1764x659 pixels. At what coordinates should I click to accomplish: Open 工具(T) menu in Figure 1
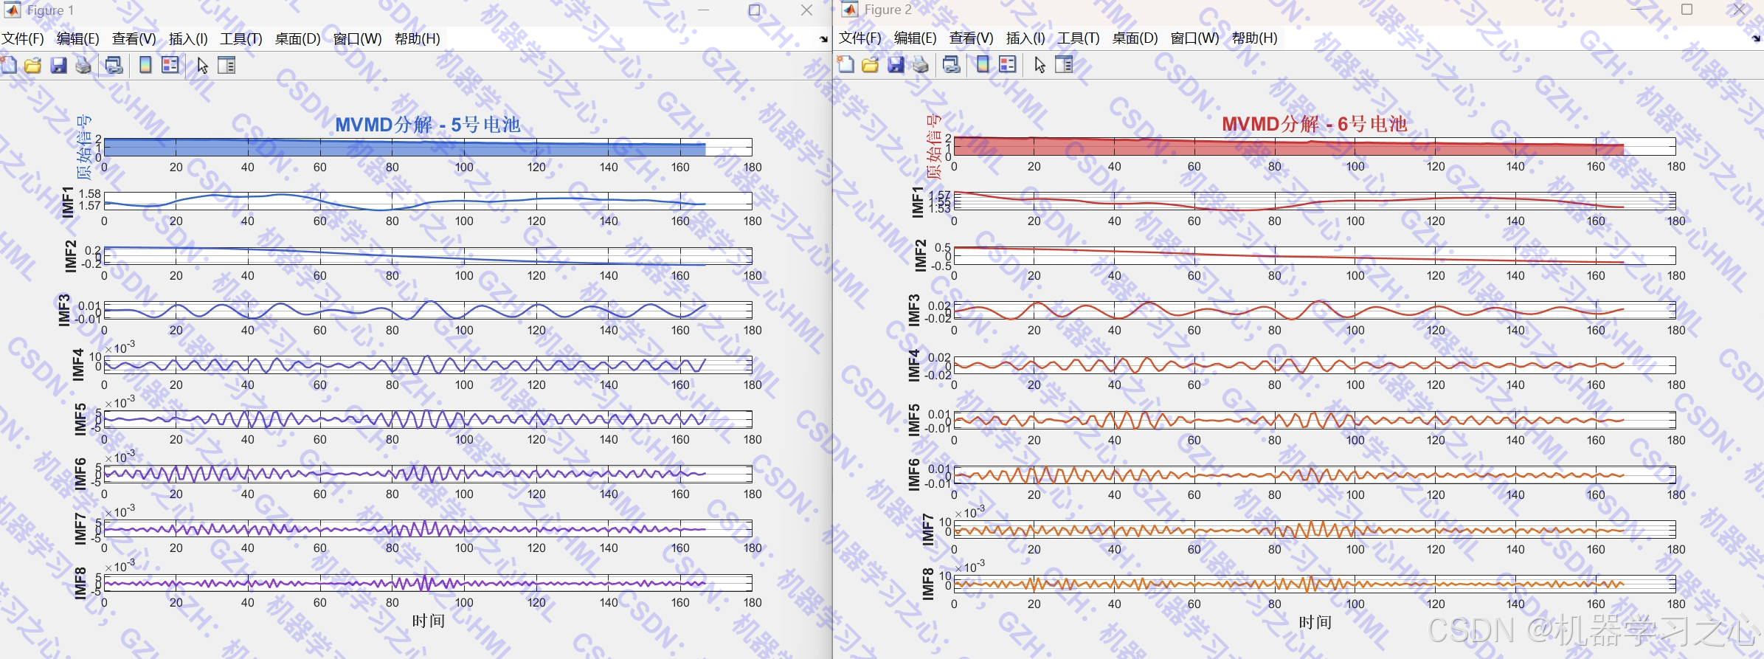point(241,38)
